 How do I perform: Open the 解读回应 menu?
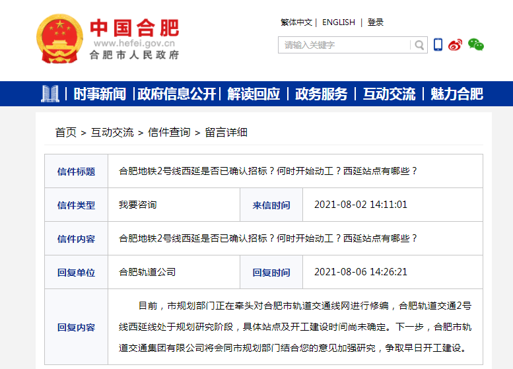pyautogui.click(x=254, y=94)
